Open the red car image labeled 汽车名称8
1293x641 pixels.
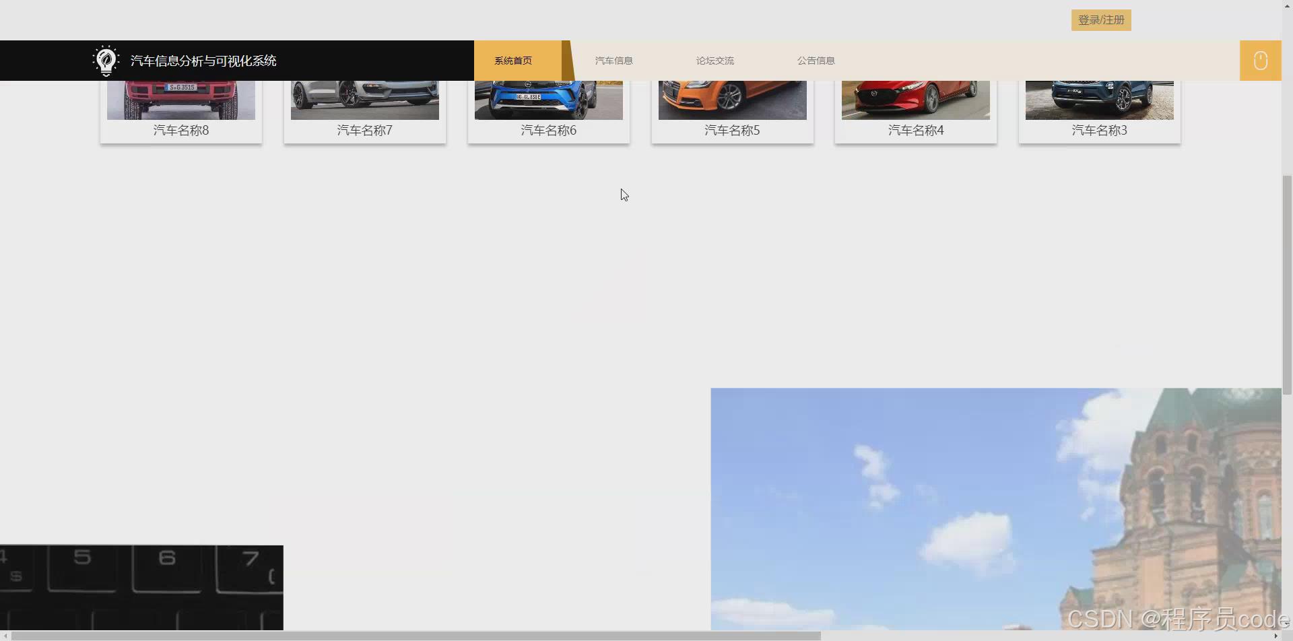181,100
